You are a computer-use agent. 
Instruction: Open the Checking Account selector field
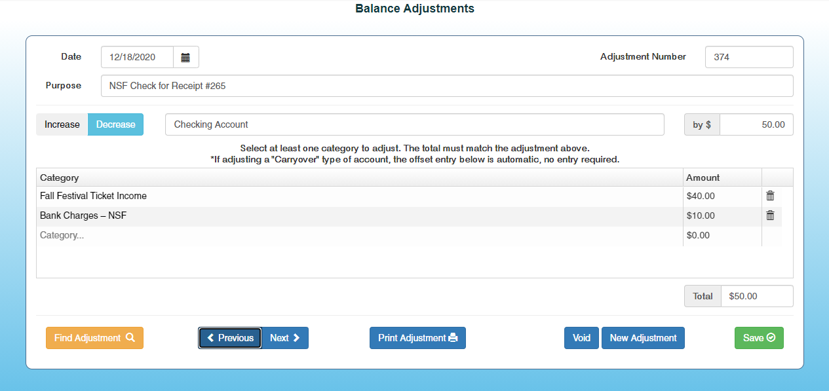(414, 124)
